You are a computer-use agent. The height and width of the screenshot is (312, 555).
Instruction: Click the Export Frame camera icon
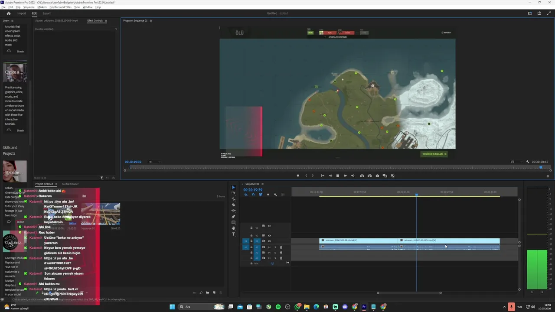click(x=377, y=175)
